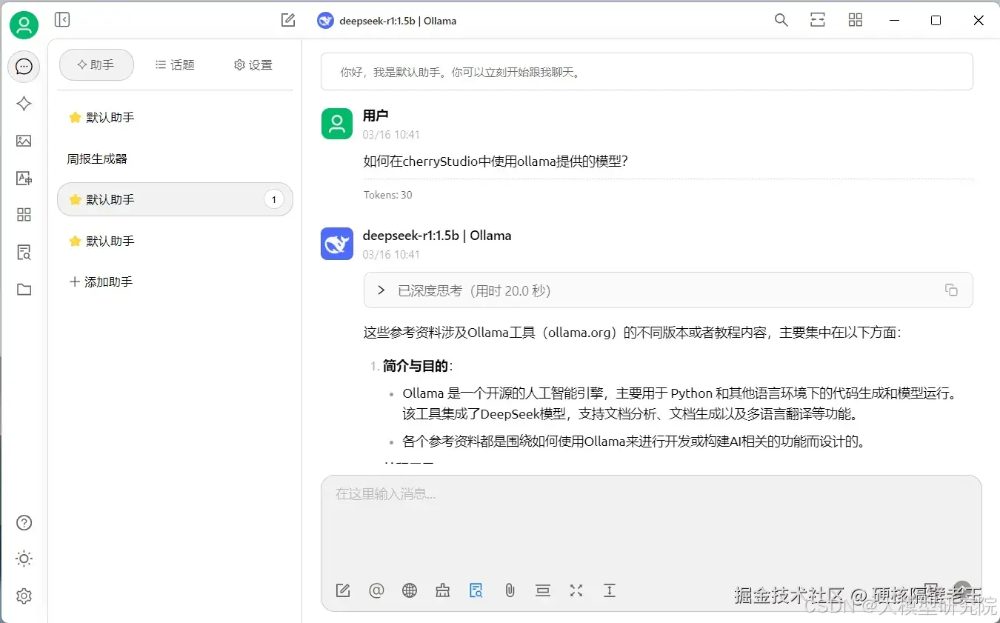
Task: Click the input height toggle icon
Action: (610, 590)
